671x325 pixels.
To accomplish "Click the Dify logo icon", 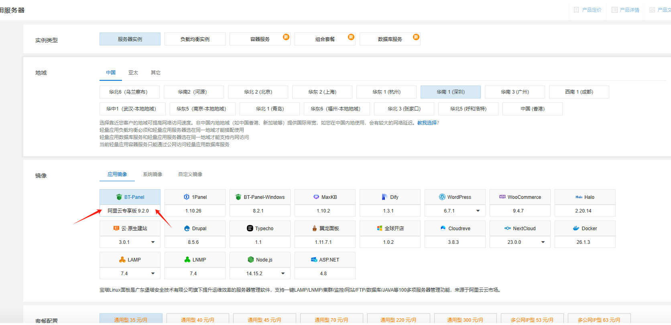I will [384, 197].
